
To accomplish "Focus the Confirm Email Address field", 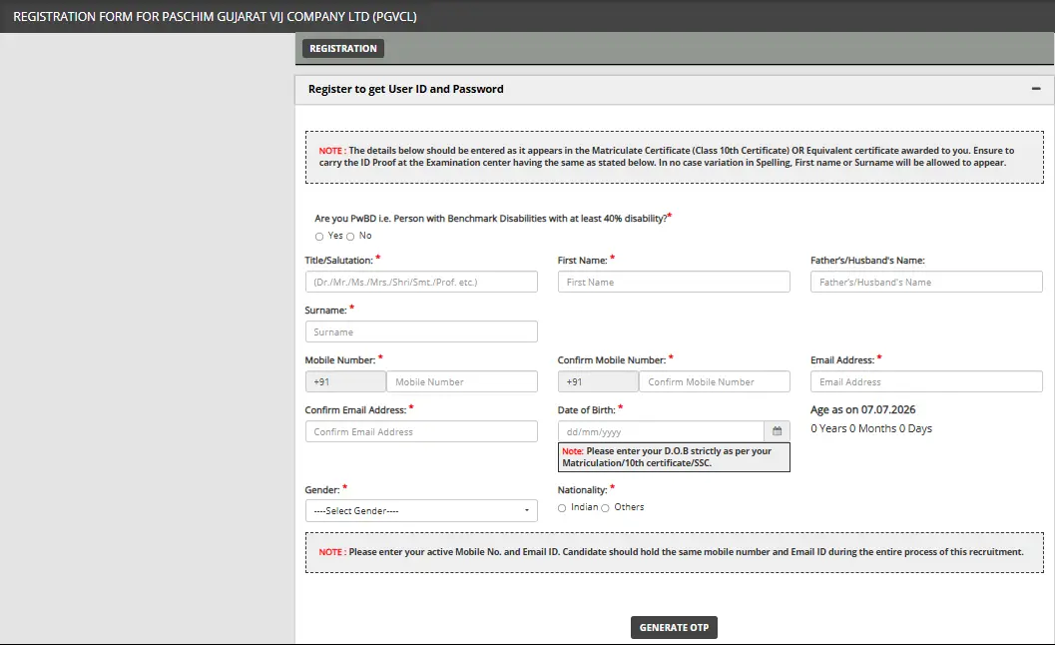I will [x=421, y=431].
